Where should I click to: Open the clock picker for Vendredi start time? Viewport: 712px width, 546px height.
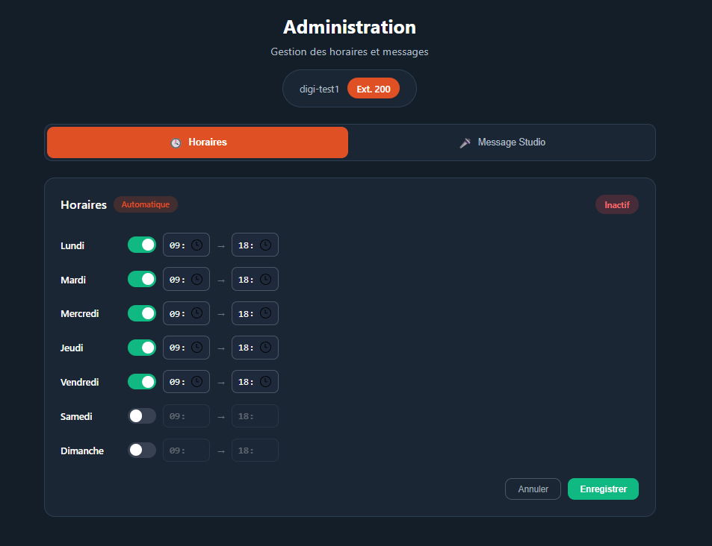coord(197,381)
